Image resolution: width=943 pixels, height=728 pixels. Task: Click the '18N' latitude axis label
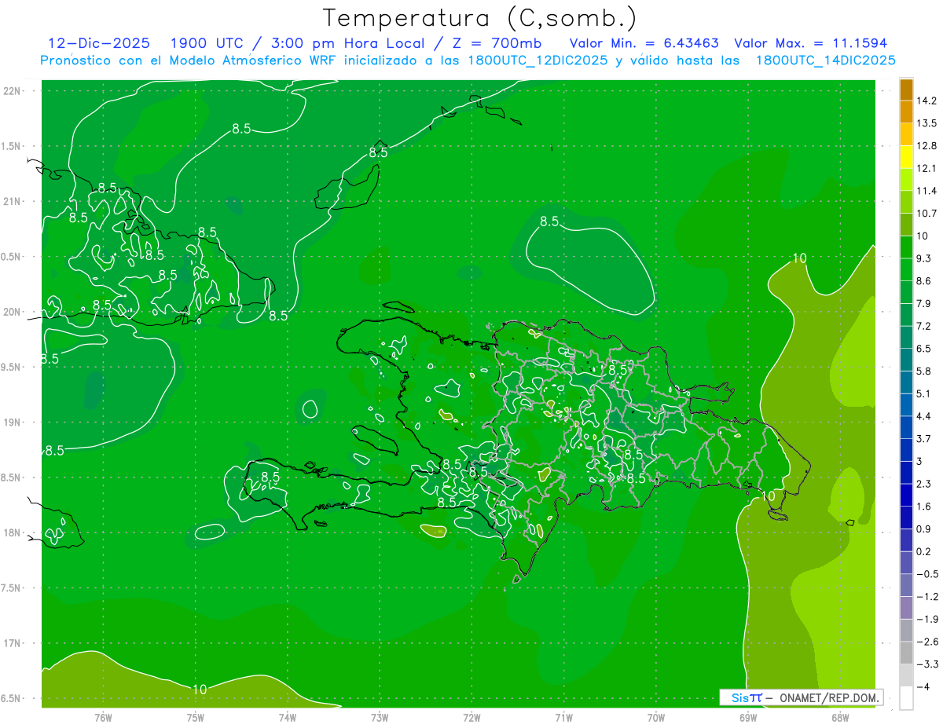[x=11, y=533]
